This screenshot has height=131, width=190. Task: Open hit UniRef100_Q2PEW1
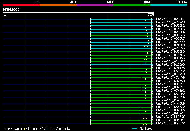[170, 19]
